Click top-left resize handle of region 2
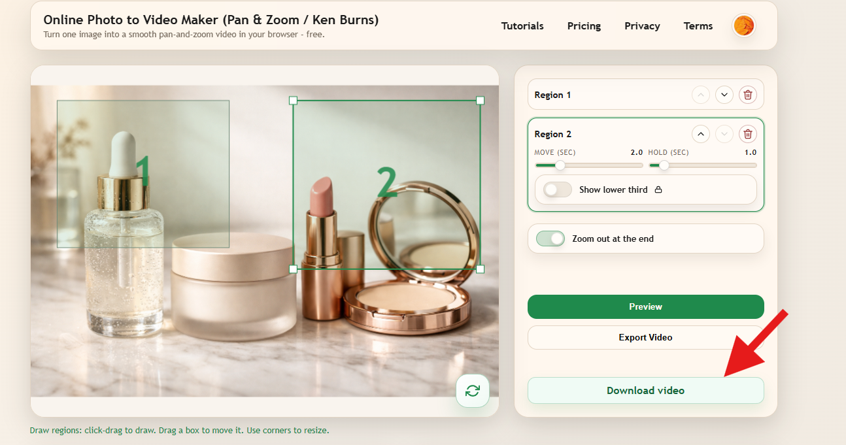This screenshot has height=445, width=846. tap(293, 101)
